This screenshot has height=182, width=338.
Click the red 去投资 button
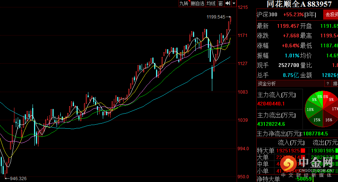[x=331, y=15]
